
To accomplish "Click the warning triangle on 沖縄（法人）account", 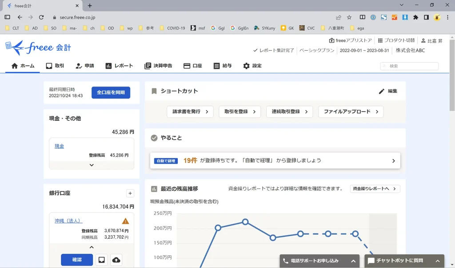I will (125, 221).
